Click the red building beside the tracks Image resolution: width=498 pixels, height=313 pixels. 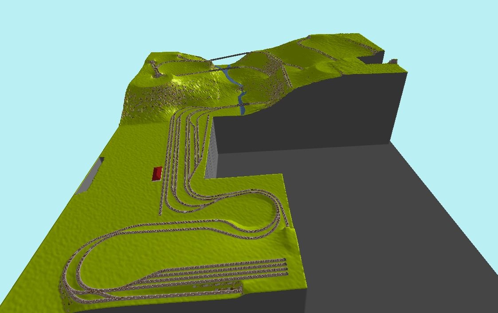157,174
